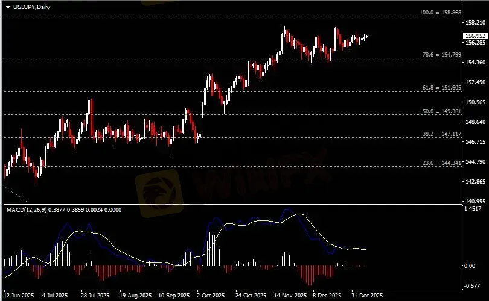
Task: Click the 31 Dec 2025 date marker
Action: pyautogui.click(x=367, y=296)
